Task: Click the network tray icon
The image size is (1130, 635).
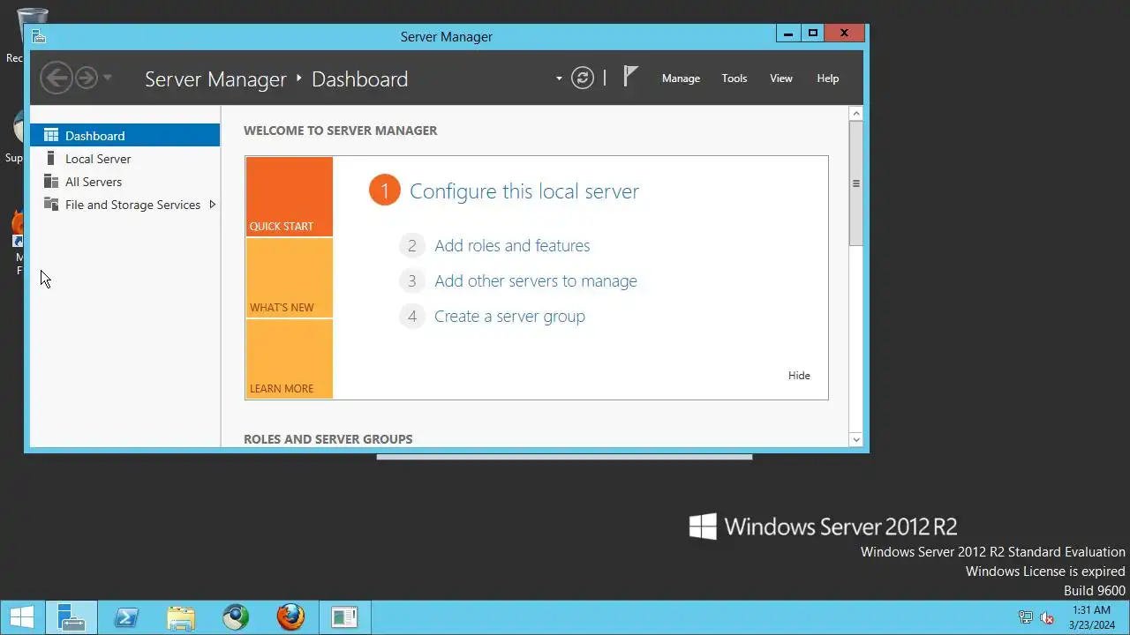Action: tap(1025, 618)
